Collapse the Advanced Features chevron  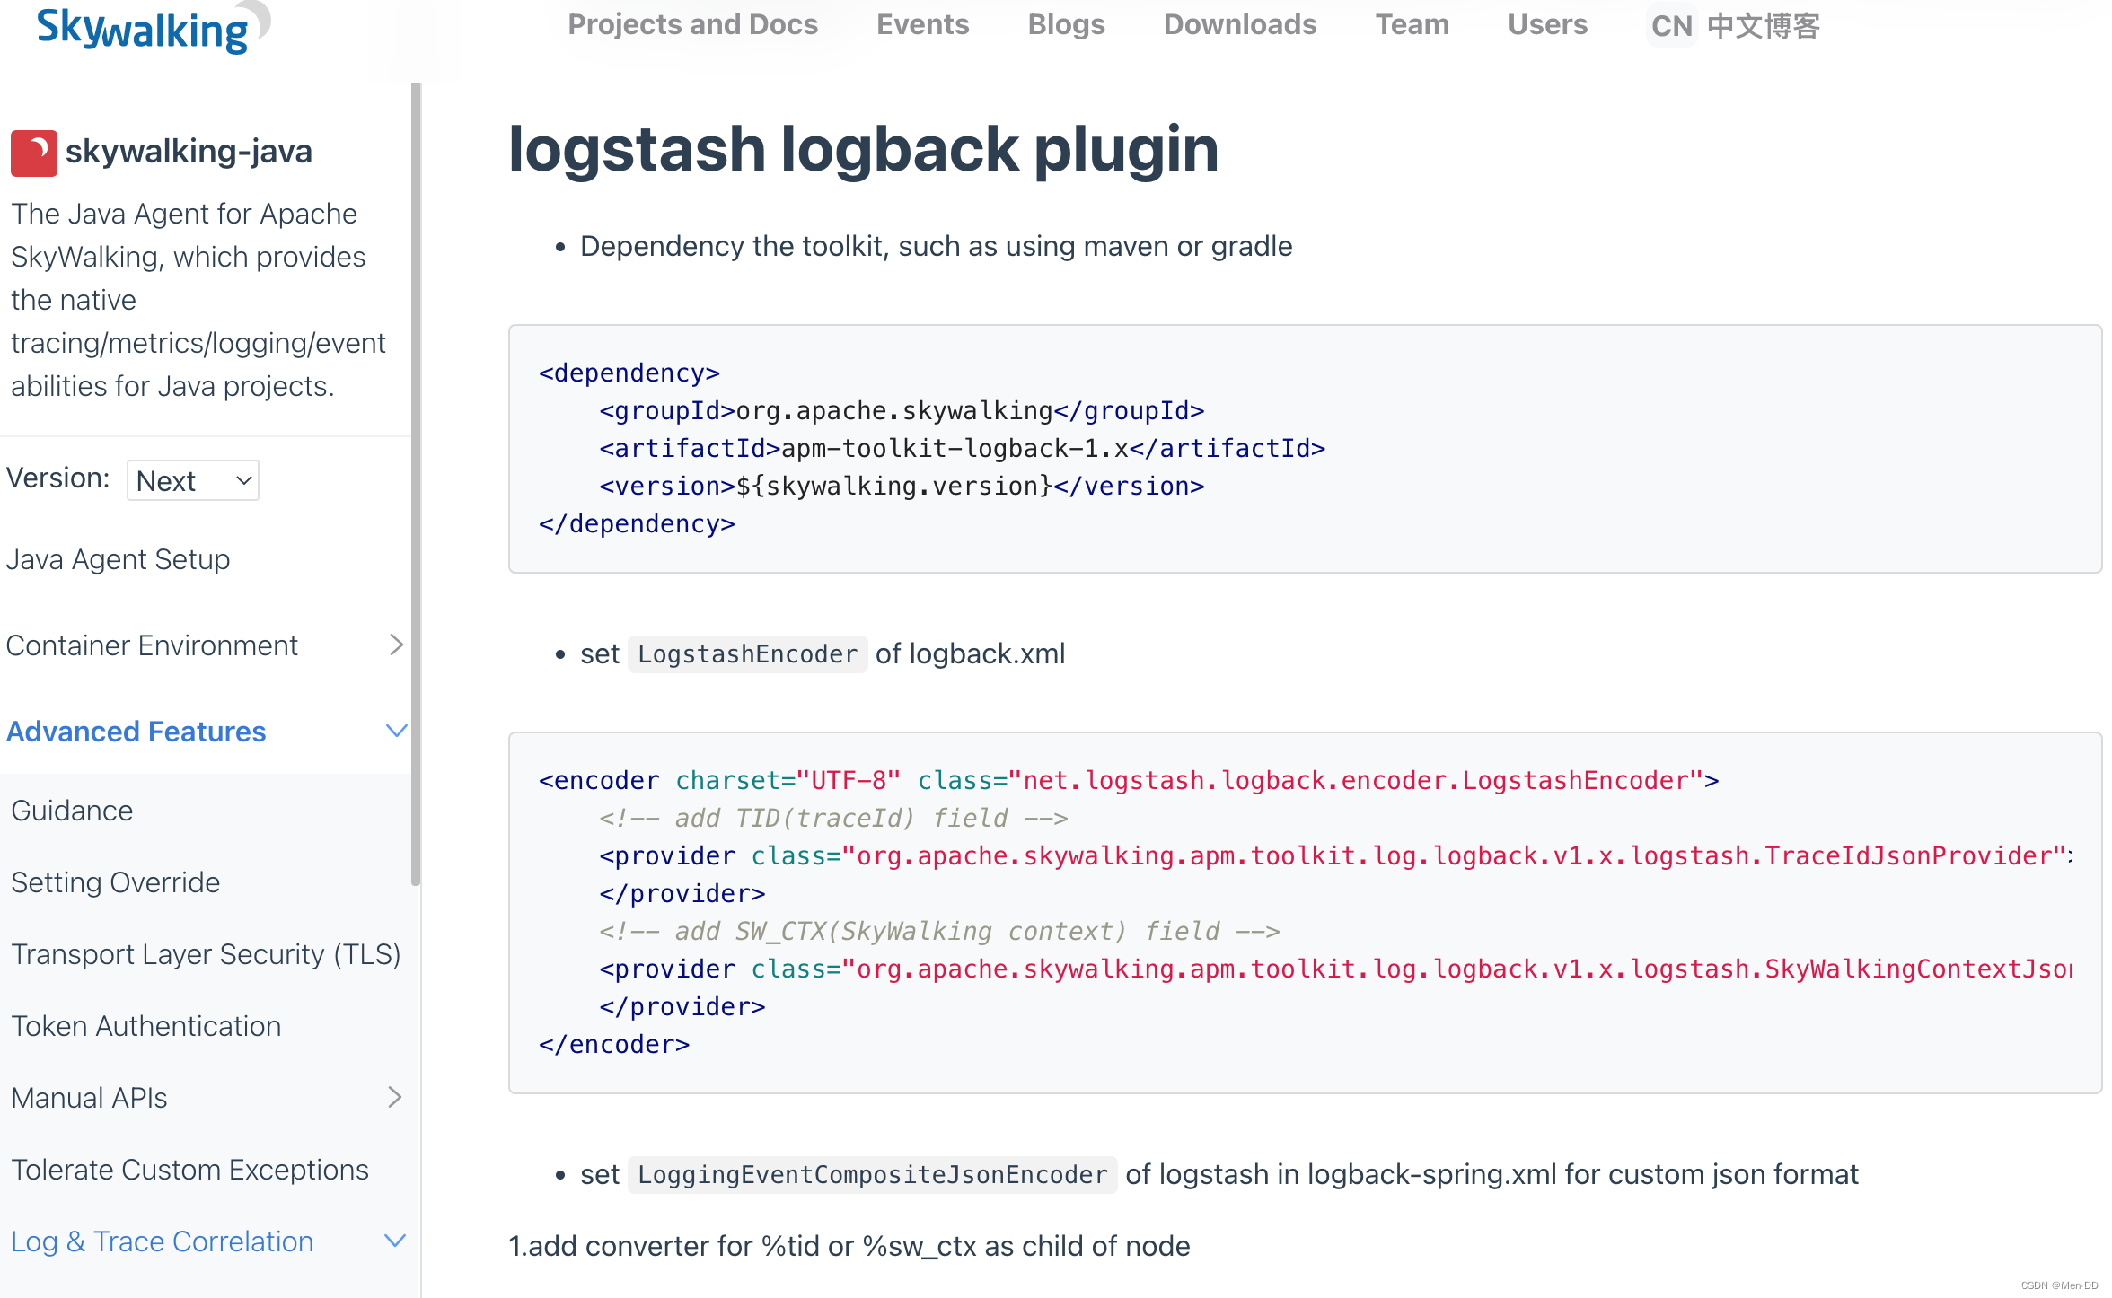pyautogui.click(x=396, y=731)
